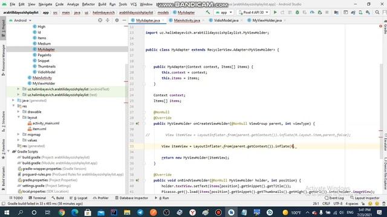Click the Apply Changes and Restart Activity icon
Screen dimensions: 387x217
282,12
